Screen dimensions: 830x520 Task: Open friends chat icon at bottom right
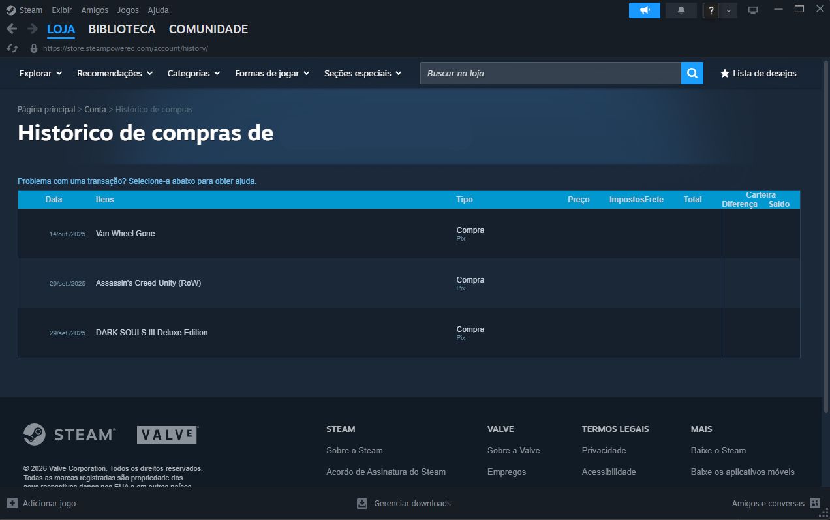[x=814, y=503]
